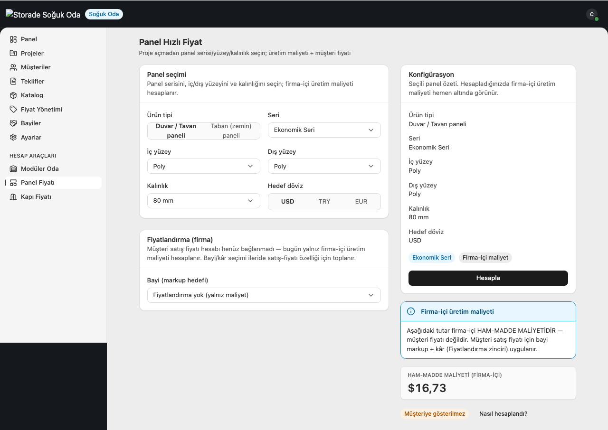Navigate to Teklifler page
Image resolution: width=608 pixels, height=430 pixels.
point(53,81)
